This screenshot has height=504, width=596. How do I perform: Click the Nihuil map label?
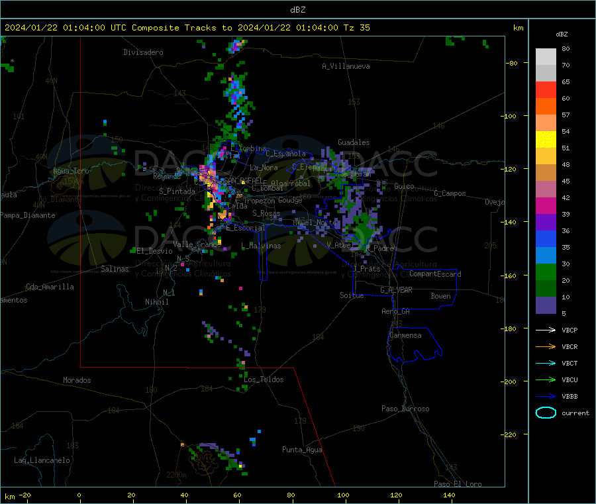156,302
